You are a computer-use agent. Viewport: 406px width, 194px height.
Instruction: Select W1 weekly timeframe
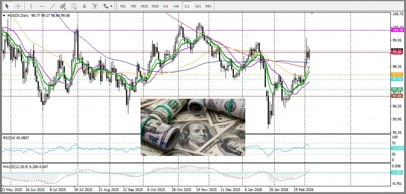[198, 6]
